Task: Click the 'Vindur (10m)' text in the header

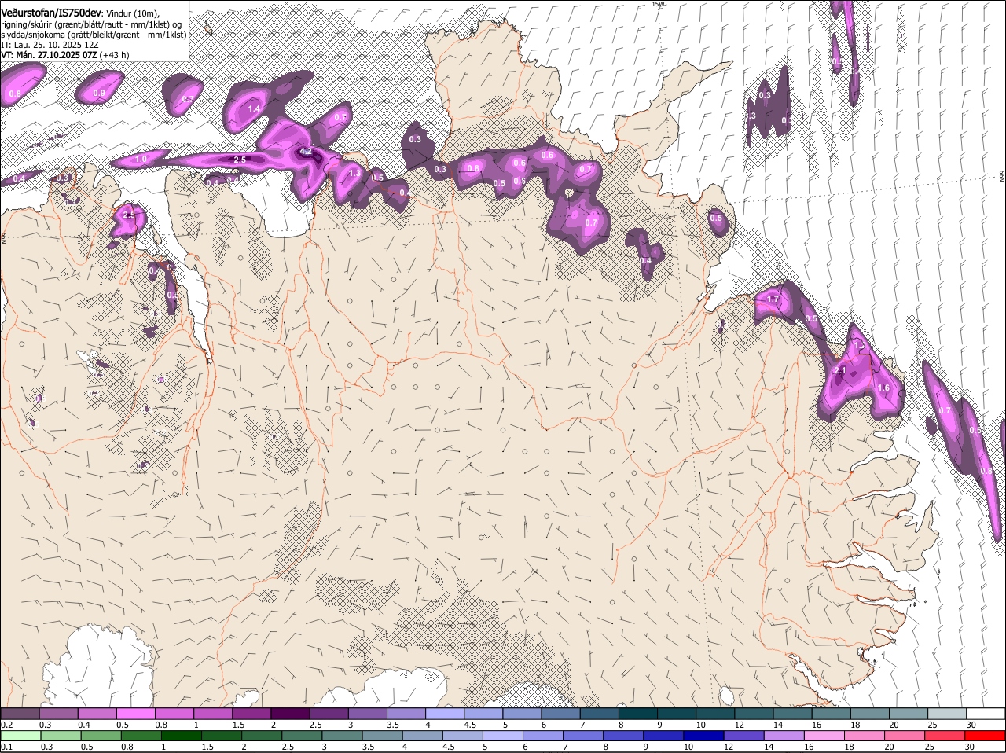Action: click(134, 14)
